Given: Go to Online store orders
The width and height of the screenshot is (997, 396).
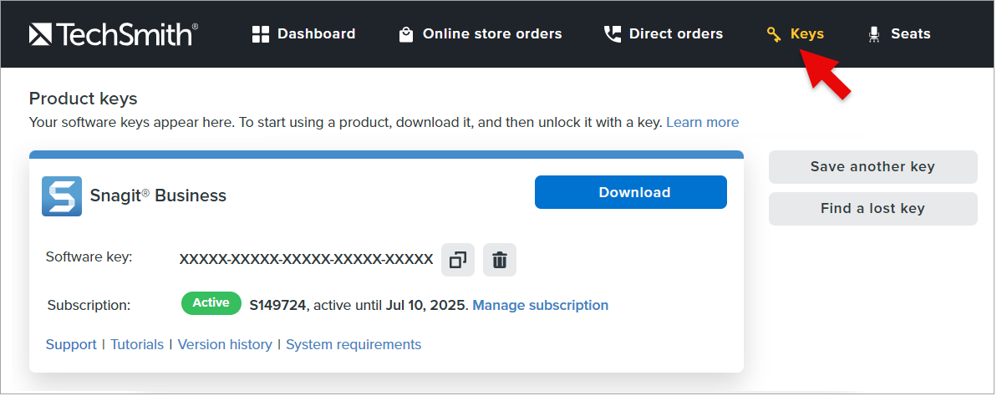Looking at the screenshot, I should coord(491,34).
